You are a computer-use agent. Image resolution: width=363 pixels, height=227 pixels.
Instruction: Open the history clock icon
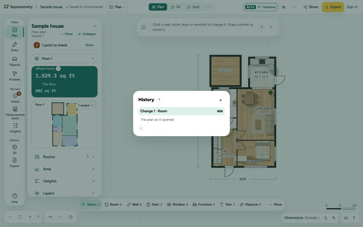tap(70, 217)
